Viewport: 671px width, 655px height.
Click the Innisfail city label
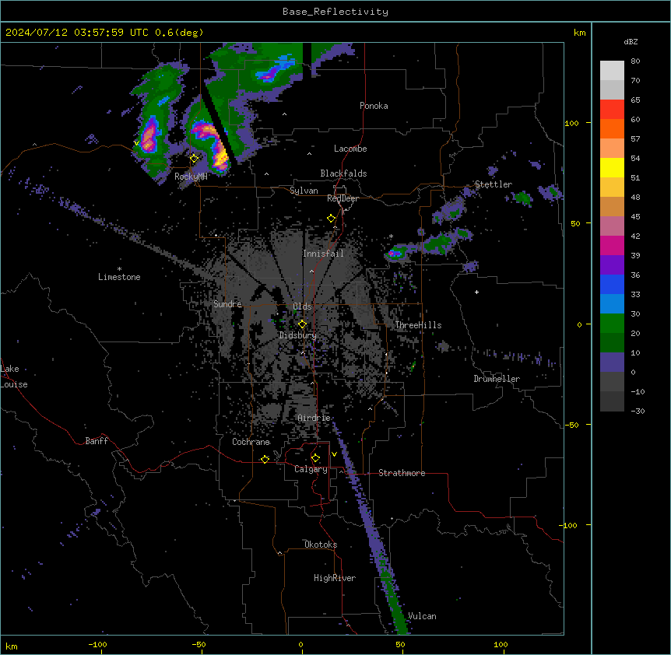coord(323,254)
